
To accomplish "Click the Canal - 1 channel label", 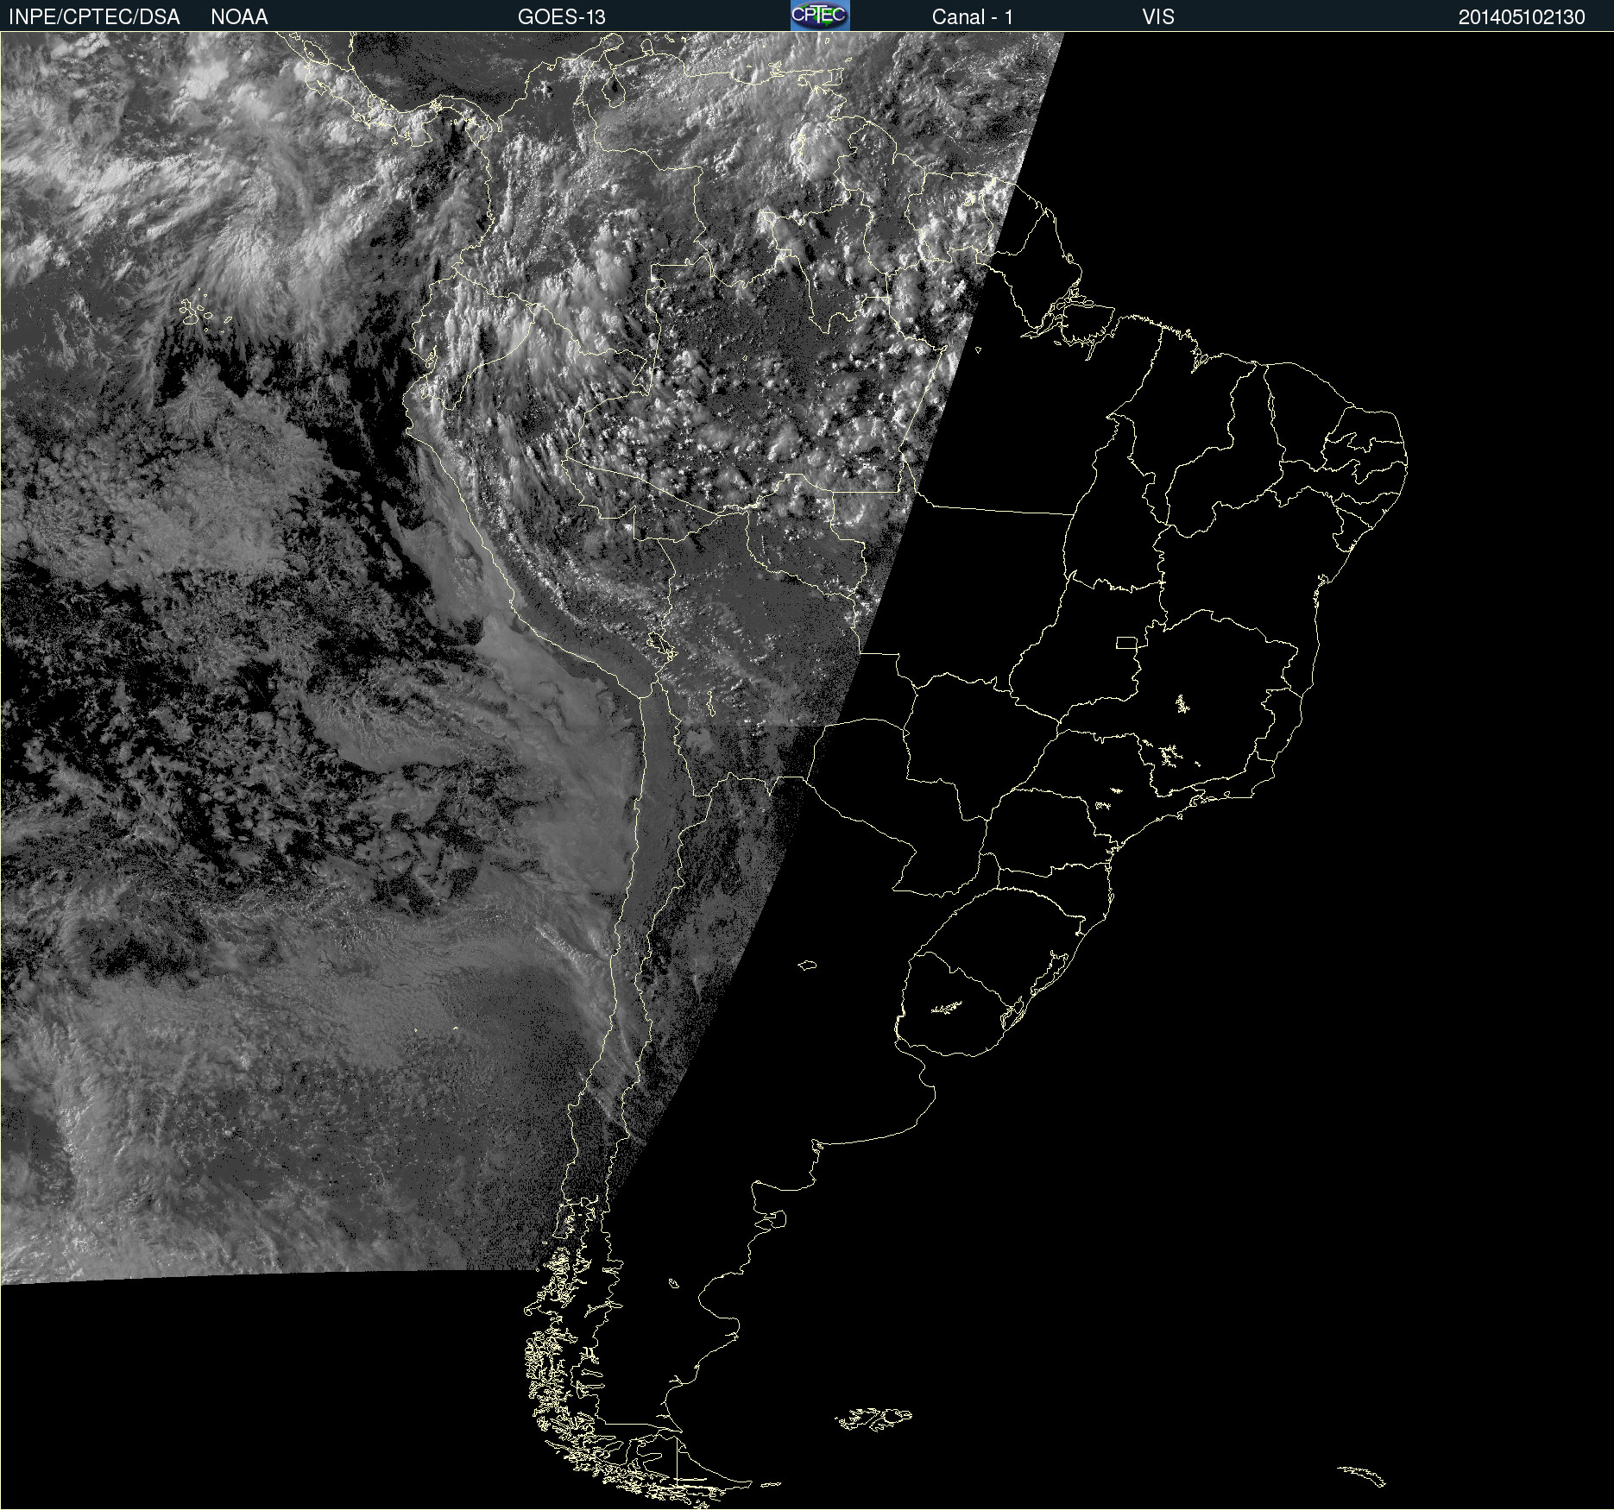I will [x=972, y=17].
